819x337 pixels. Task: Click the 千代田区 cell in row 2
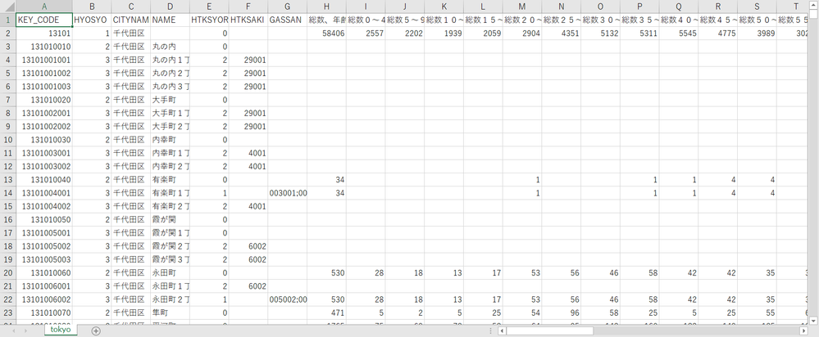pos(131,33)
